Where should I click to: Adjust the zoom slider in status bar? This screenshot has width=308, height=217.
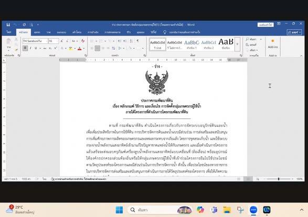[279, 179]
